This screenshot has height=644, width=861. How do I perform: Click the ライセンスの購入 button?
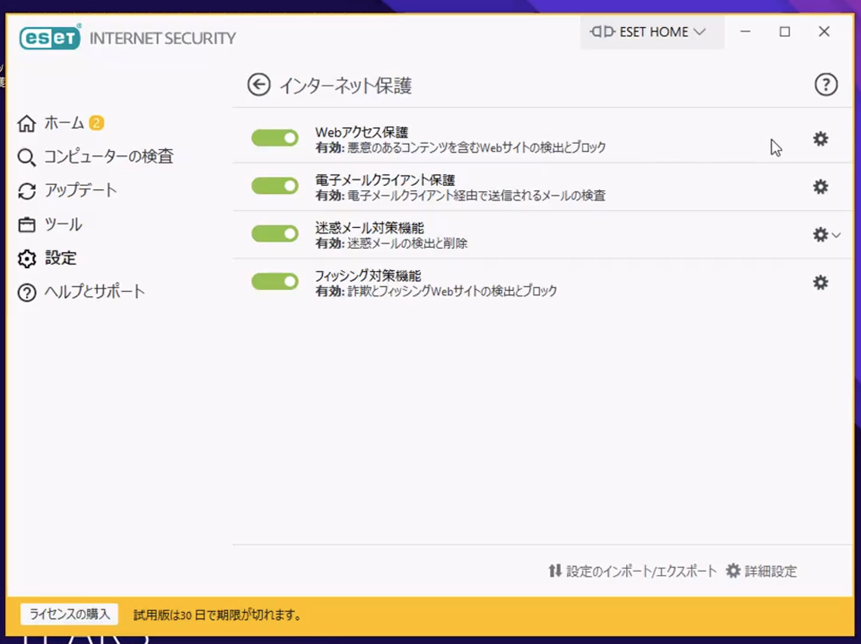pos(70,614)
